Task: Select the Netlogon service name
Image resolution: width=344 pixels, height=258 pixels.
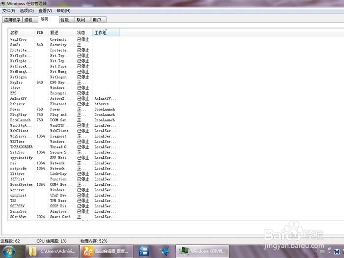Action: (19, 77)
